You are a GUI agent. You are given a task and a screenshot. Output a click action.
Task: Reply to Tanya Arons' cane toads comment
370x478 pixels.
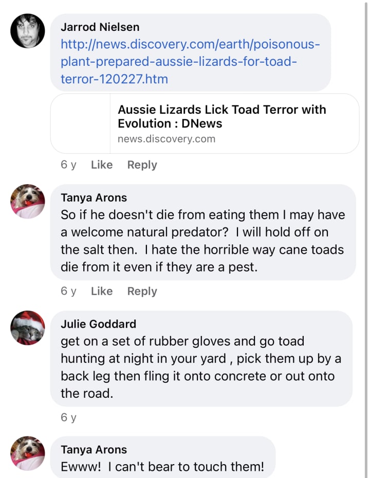pyautogui.click(x=142, y=291)
